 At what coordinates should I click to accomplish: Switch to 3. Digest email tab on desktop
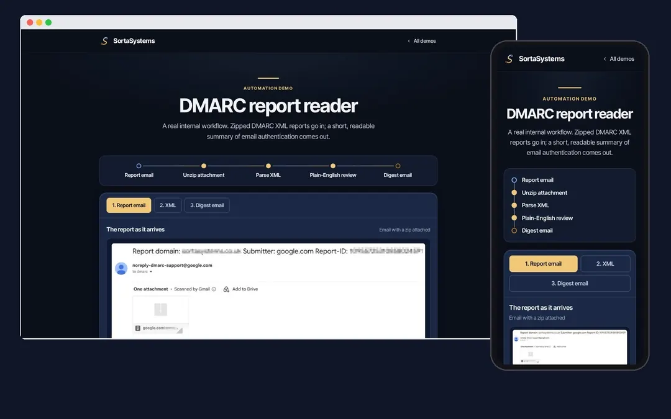tap(207, 205)
